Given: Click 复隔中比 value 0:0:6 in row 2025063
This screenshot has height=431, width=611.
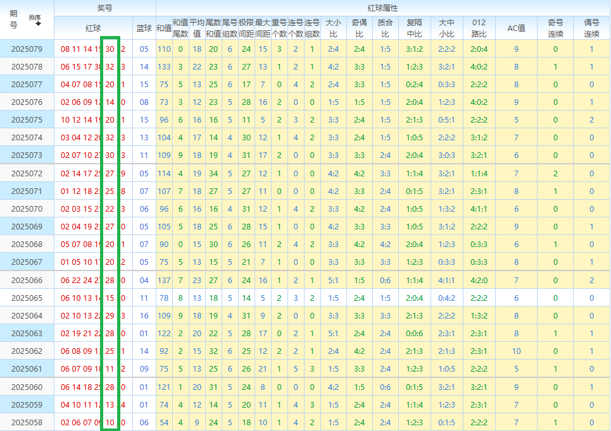Looking at the screenshot, I should click(414, 334).
